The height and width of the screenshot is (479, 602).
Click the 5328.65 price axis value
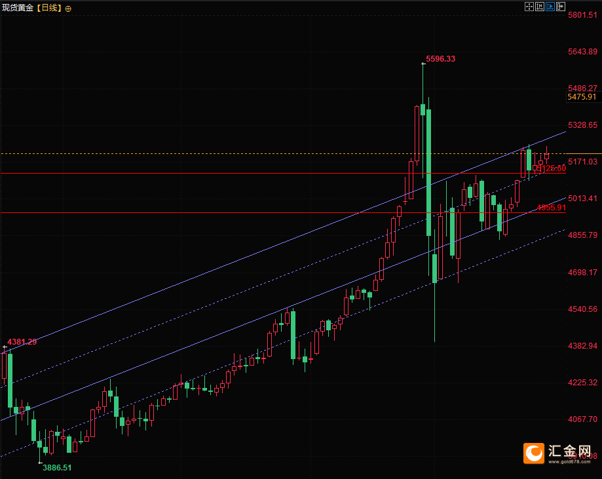(583, 125)
